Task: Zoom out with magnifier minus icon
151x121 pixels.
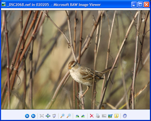Action: point(69,116)
